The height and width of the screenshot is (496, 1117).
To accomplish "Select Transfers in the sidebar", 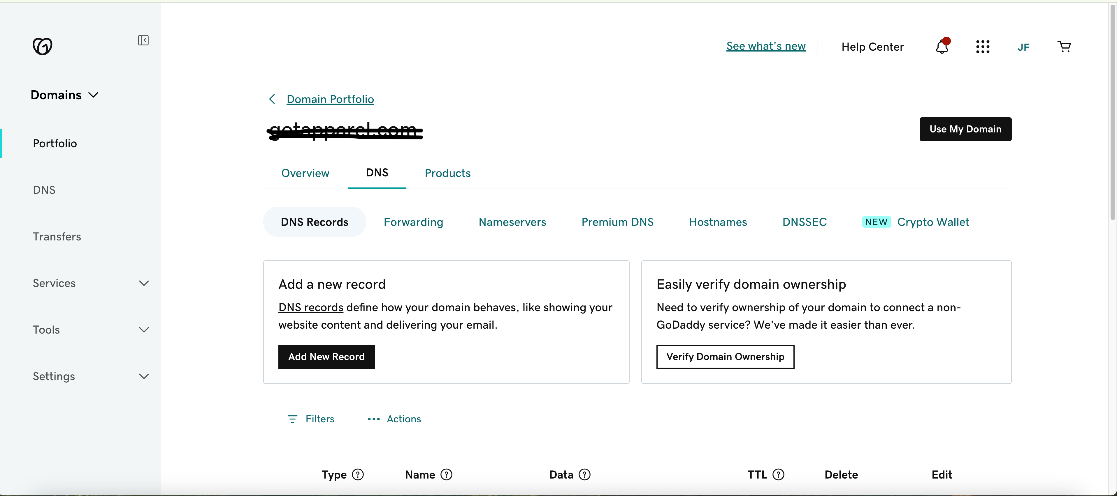I will [57, 237].
